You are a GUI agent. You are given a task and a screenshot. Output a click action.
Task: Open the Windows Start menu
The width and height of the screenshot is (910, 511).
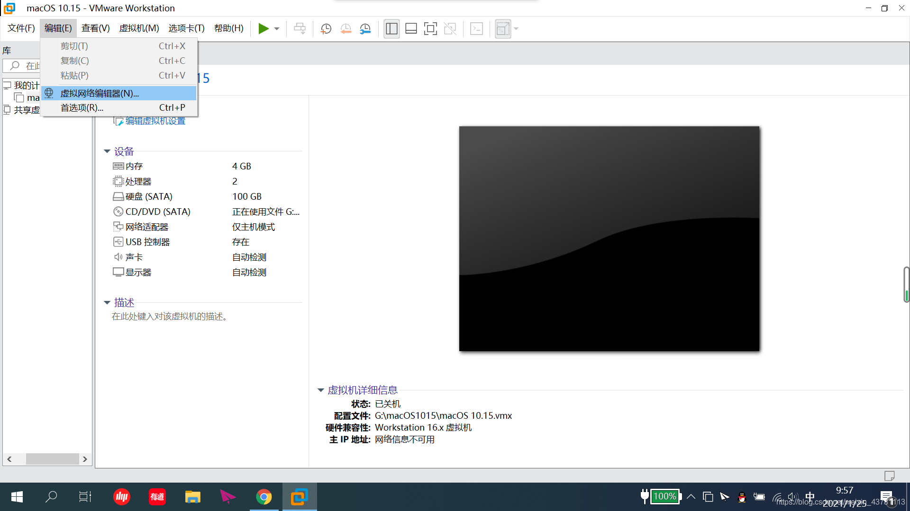point(17,497)
